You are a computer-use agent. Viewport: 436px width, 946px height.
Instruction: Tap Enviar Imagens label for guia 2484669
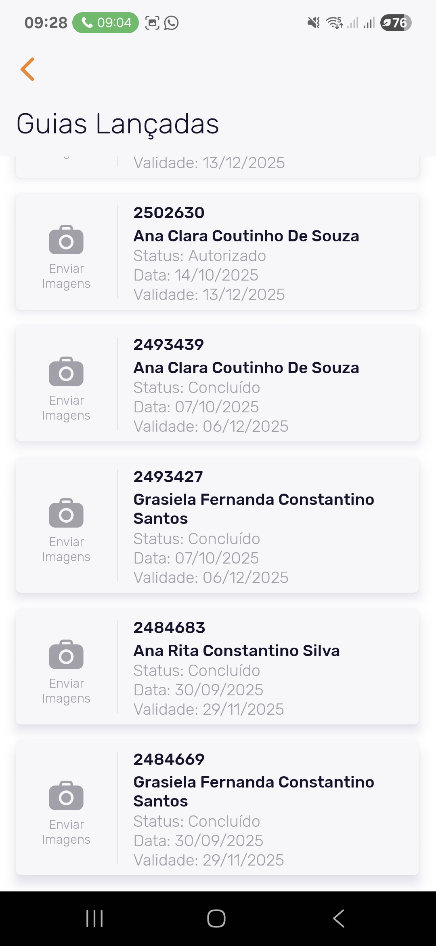click(x=66, y=832)
